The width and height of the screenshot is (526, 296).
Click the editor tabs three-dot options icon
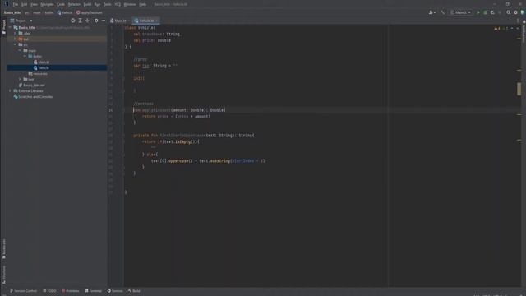tap(518, 21)
